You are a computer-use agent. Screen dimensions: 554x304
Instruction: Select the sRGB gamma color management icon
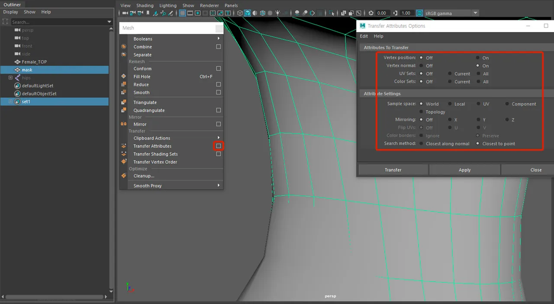coord(419,13)
